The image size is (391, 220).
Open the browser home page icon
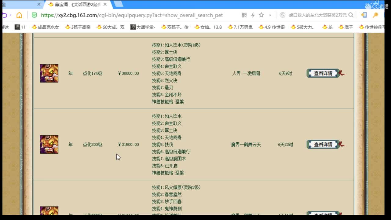tap(19, 15)
